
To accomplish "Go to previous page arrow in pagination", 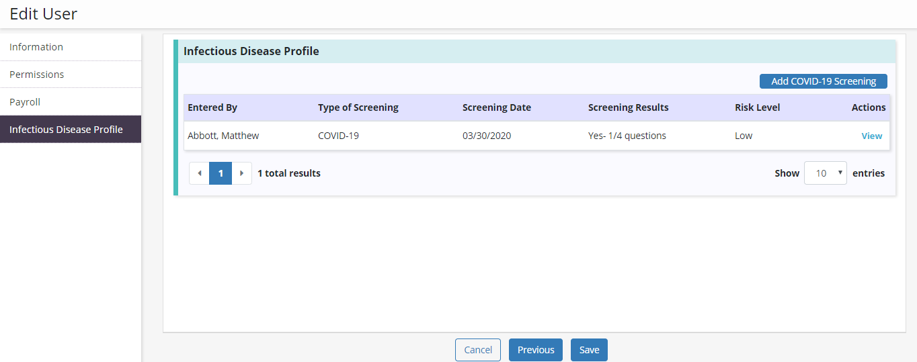I will pos(199,173).
